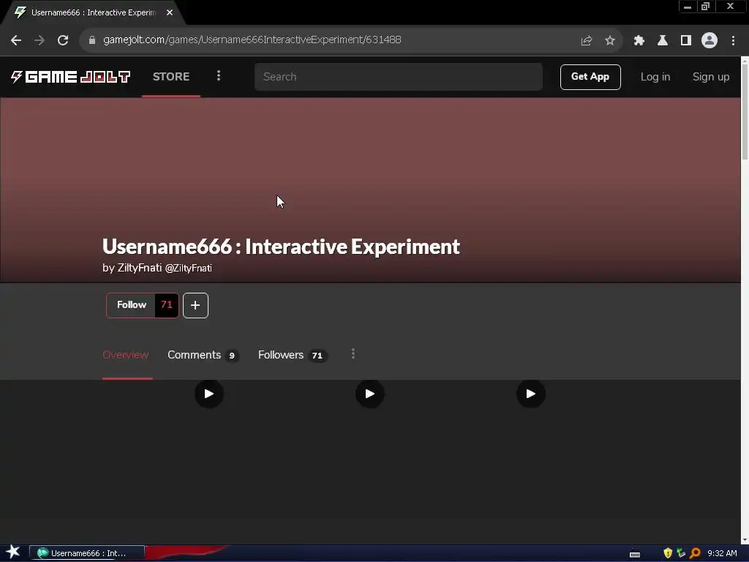The image size is (749, 562).
Task: Open the yellow shield tray icon
Action: (x=668, y=553)
